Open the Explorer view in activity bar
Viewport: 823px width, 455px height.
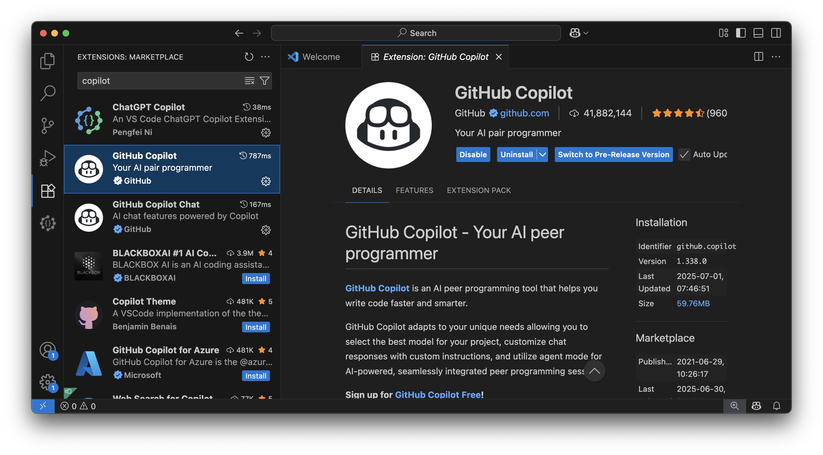48,61
